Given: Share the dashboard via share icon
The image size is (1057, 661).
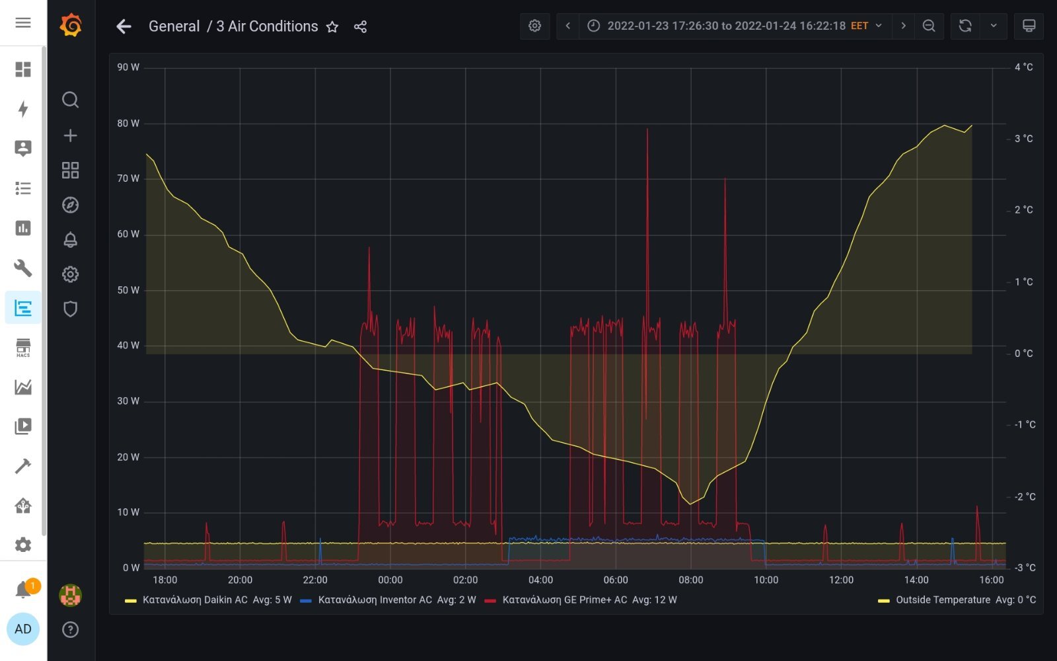Looking at the screenshot, I should [360, 27].
